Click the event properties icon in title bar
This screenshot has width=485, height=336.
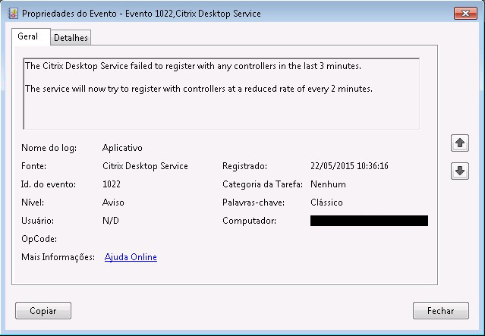click(x=12, y=13)
